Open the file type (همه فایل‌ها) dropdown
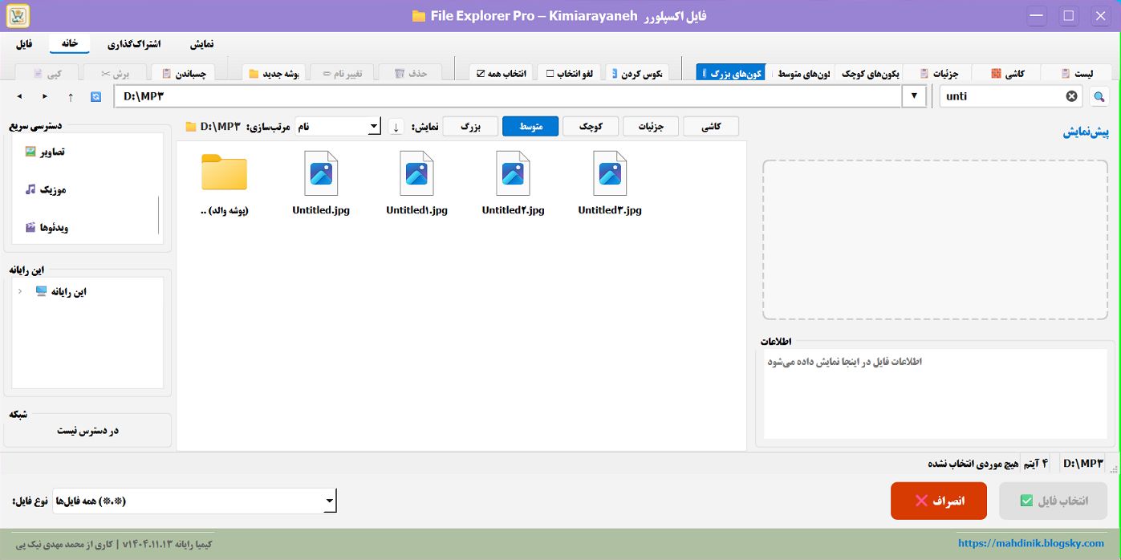This screenshot has height=560, width=1121. coord(194,501)
